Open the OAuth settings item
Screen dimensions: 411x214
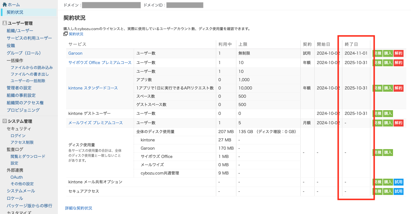coord(17,177)
